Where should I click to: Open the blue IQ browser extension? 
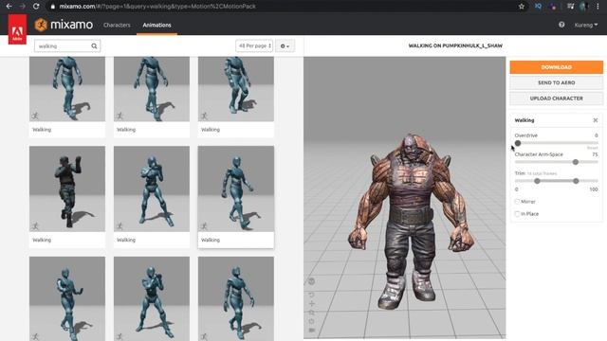pyautogui.click(x=538, y=7)
